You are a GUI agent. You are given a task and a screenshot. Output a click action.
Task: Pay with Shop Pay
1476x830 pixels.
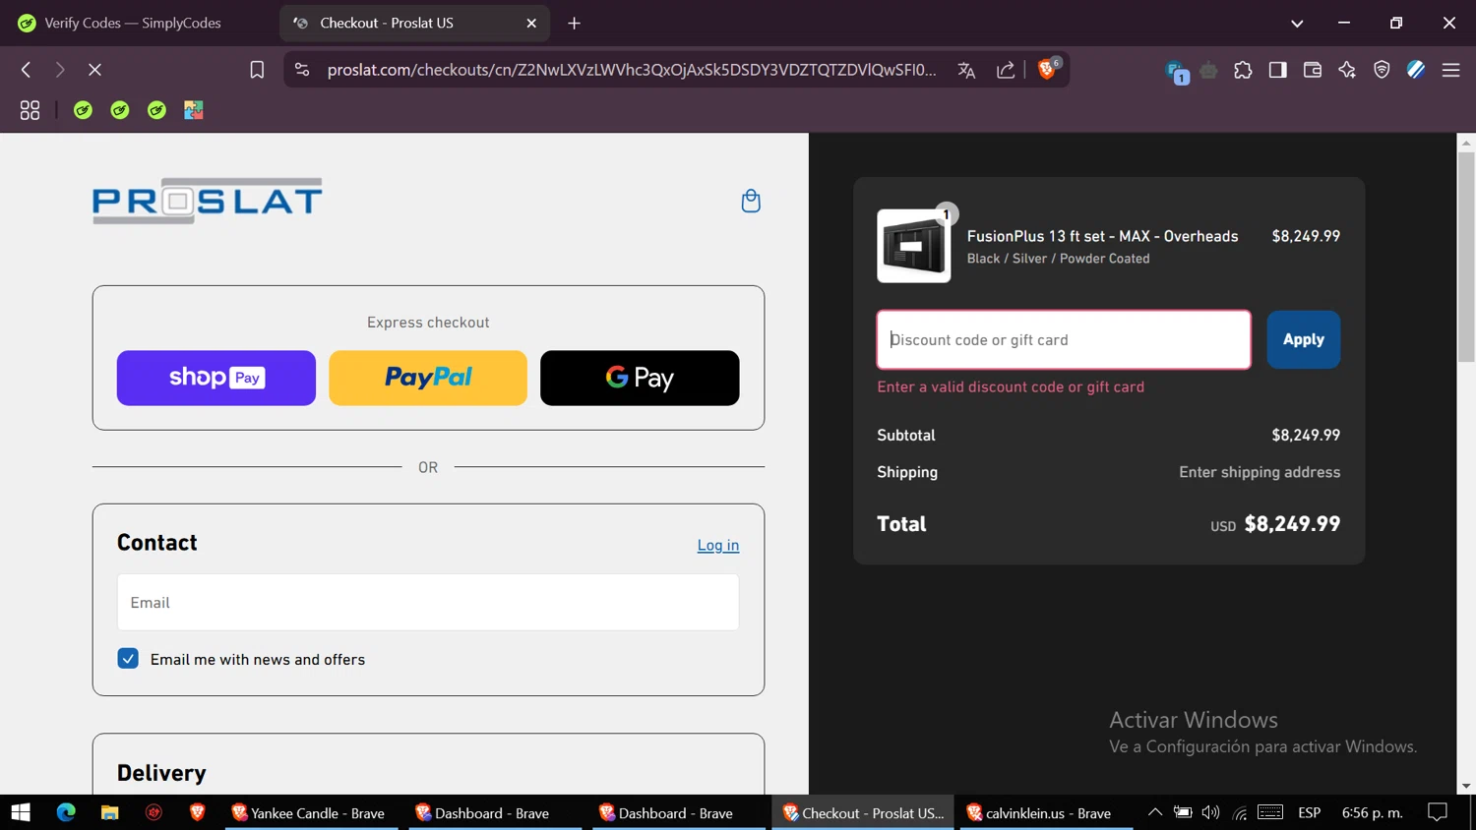pyautogui.click(x=216, y=378)
